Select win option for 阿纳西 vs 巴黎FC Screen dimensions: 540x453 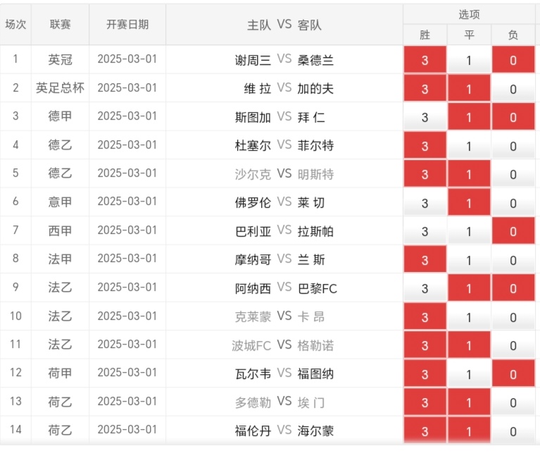pos(425,288)
